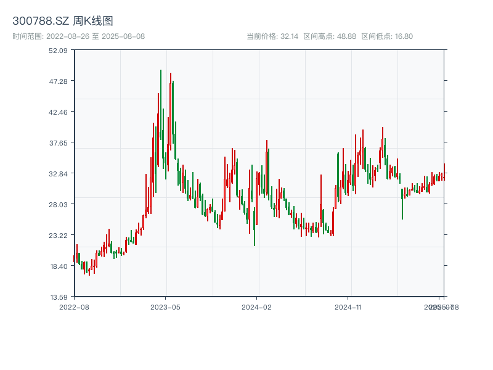
Task: Click the overlapping 2025-08 axis label
Action: [x=440, y=306]
